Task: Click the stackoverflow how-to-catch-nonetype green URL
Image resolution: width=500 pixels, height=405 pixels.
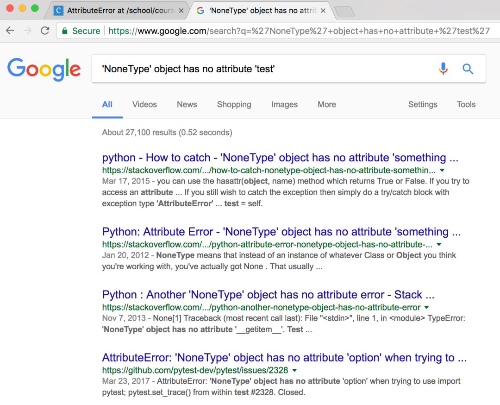Action: click(269, 171)
